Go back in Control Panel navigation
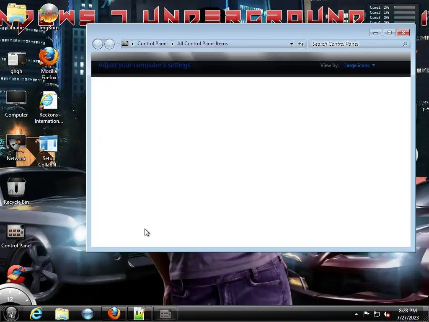Screen dimensions: 429x322 point(98,44)
